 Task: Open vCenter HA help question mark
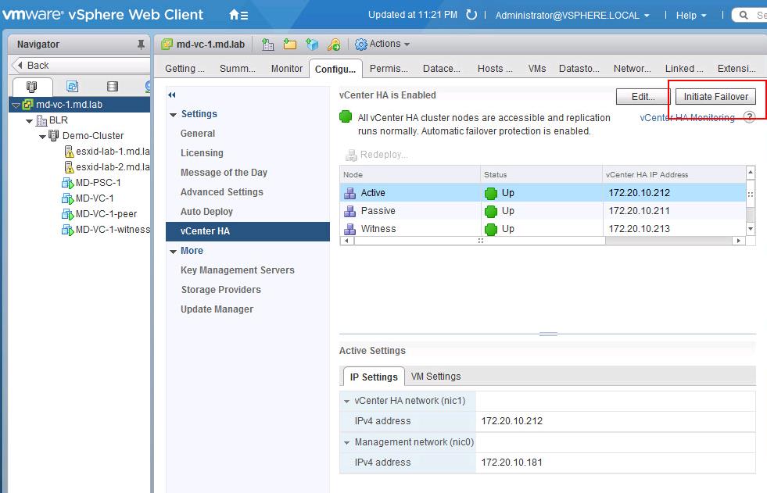pos(749,117)
